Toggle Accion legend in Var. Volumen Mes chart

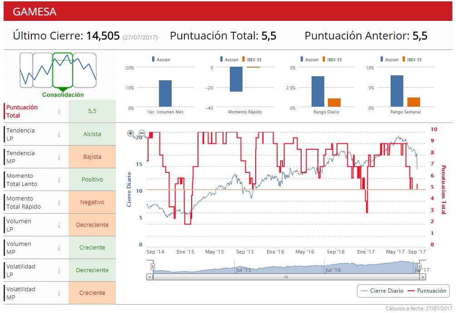[161, 59]
